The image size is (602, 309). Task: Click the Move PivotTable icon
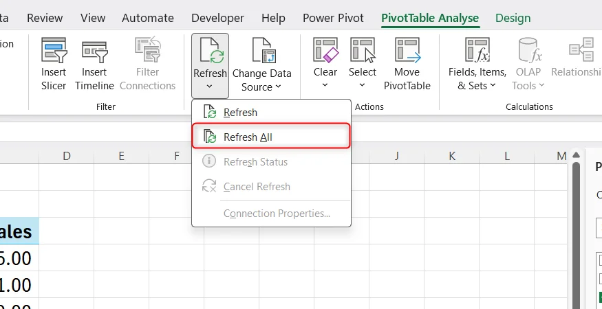pyautogui.click(x=408, y=50)
